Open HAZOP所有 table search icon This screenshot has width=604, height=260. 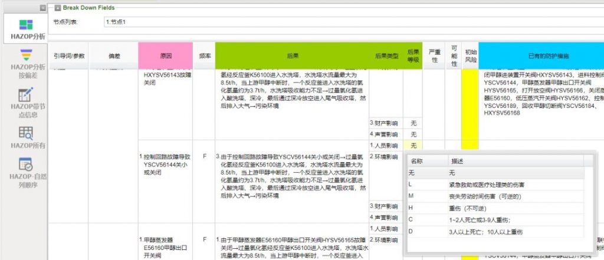(25, 133)
